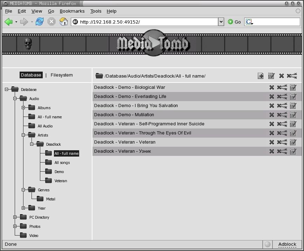Select 'All - full name' under Audio
The image size is (304, 251).
[50, 117]
